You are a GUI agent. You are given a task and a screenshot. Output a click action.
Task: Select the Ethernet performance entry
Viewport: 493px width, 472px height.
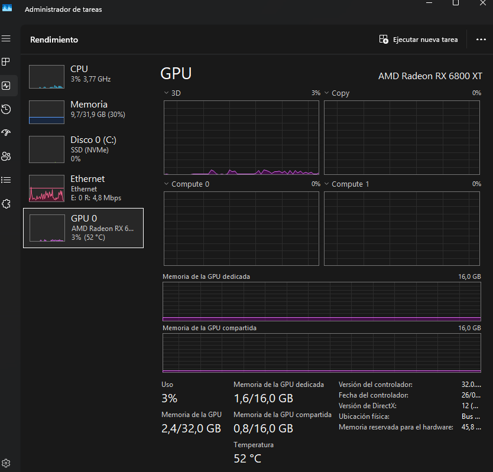click(x=83, y=188)
